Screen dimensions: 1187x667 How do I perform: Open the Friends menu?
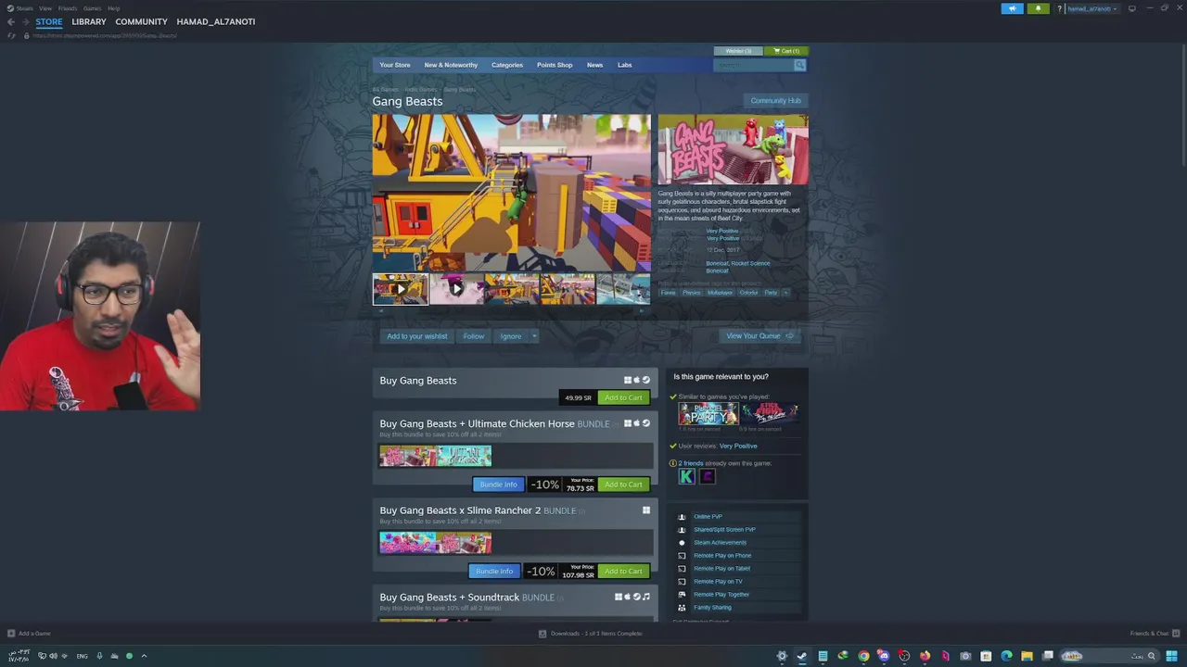coord(68,8)
